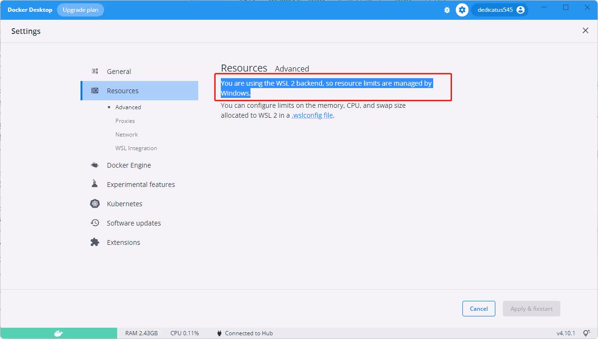Viewport: 598px width, 339px height.
Task: Minimize the Docker Desktop window
Action: [x=545, y=7]
